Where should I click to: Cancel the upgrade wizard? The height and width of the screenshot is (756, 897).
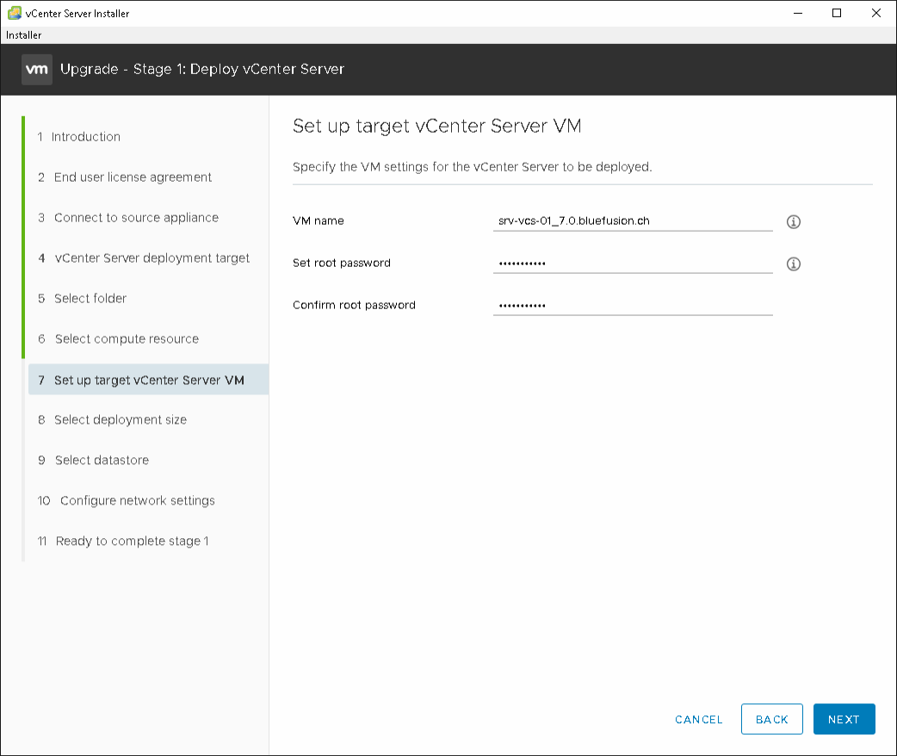tap(698, 719)
